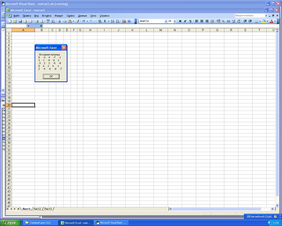Viewport: 282px width, 226px height.
Task: Close the Microsoft Excel message dialog
Action: (x=64, y=47)
